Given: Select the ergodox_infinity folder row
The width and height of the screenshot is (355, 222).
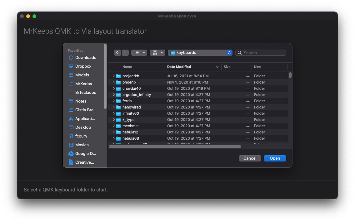Looking at the screenshot, I should coord(198,94).
